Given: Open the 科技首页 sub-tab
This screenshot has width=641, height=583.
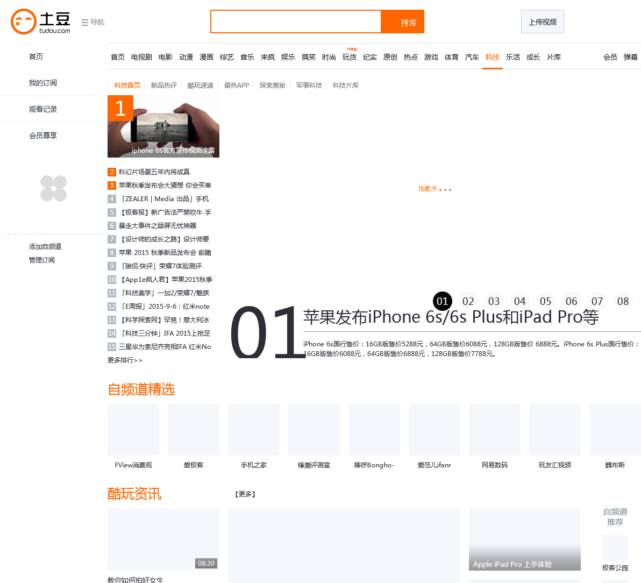Looking at the screenshot, I should (x=127, y=85).
